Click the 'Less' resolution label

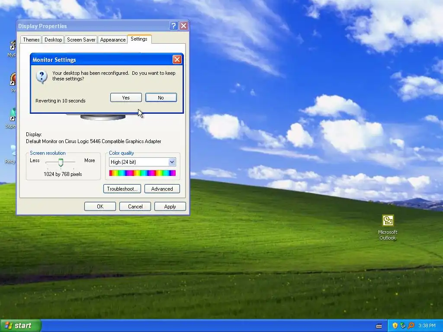tap(35, 160)
